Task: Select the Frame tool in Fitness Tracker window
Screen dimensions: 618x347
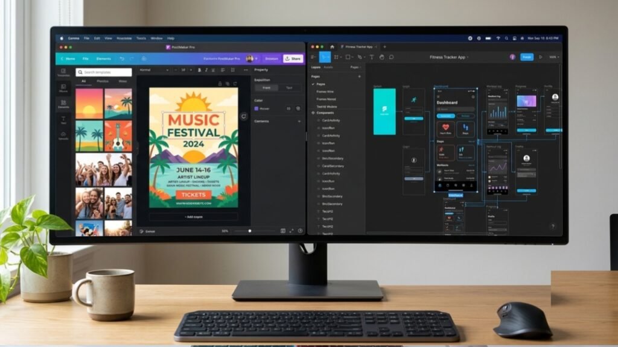Action: [336, 57]
